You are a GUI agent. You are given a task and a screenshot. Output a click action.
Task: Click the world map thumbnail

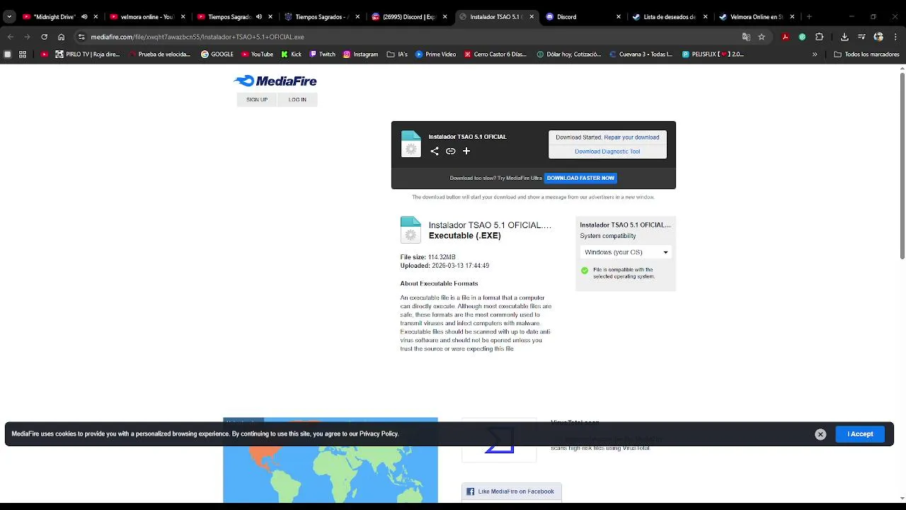tap(331, 460)
